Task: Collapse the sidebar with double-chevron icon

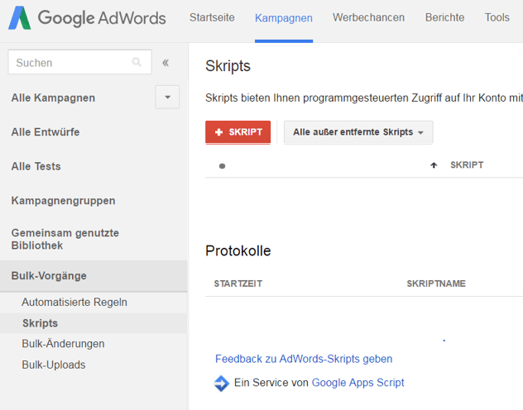Action: [x=166, y=63]
